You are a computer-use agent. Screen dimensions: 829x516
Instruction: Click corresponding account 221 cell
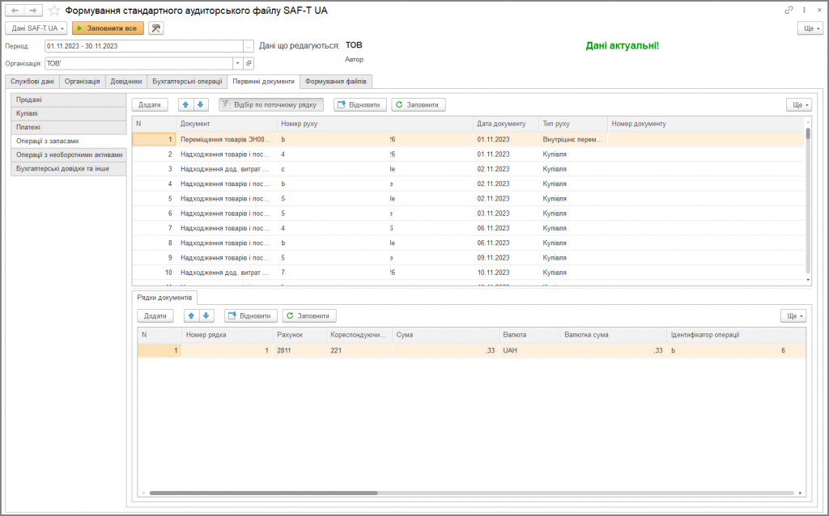pyautogui.click(x=359, y=350)
